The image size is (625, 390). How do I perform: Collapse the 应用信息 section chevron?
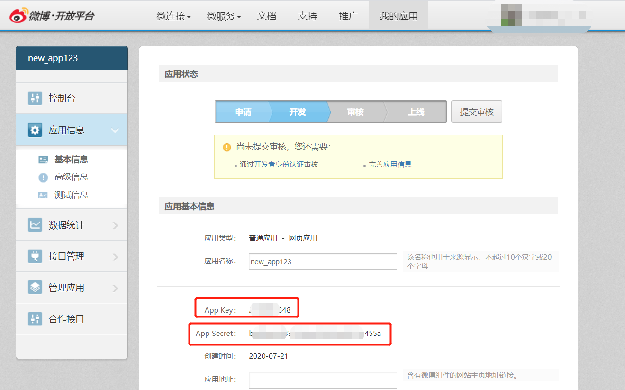pyautogui.click(x=115, y=130)
